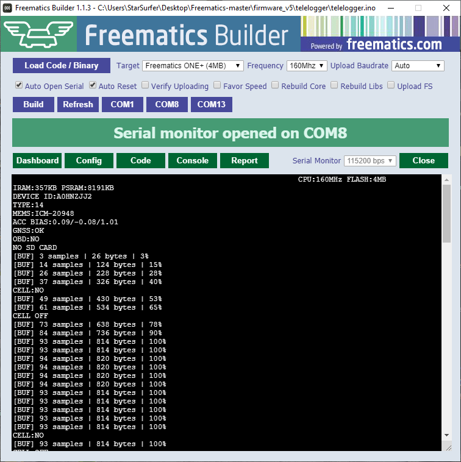461x462 pixels.
Task: Switch to the Console tab
Action: click(193, 160)
